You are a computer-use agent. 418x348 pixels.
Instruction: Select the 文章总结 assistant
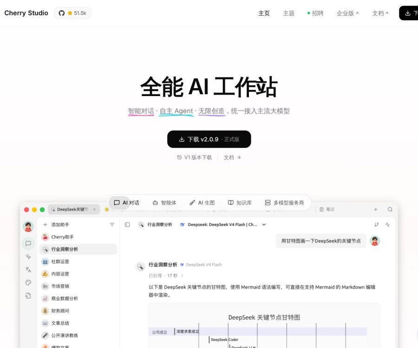click(78, 323)
